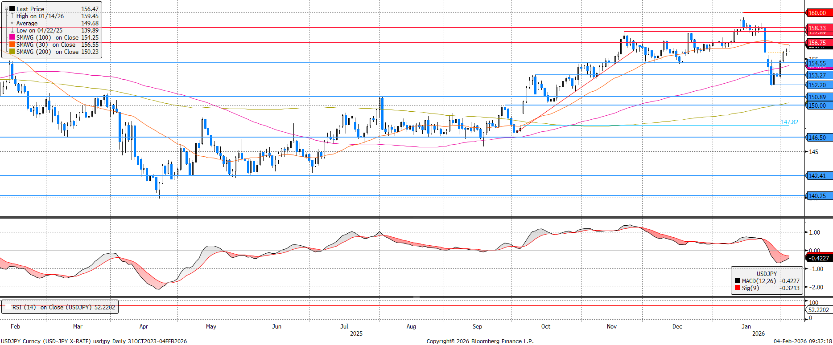
Task: Click the red Sig(9) legend swatch
Action: 738,288
